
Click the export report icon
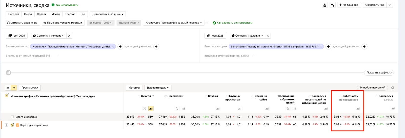(325, 5)
